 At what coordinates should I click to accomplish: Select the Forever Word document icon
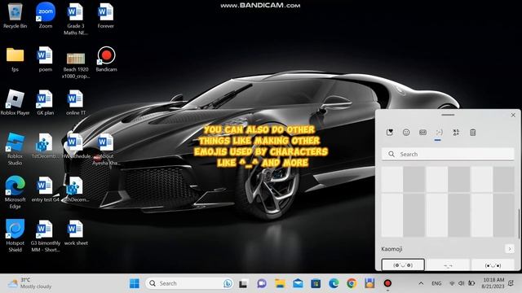click(105, 15)
